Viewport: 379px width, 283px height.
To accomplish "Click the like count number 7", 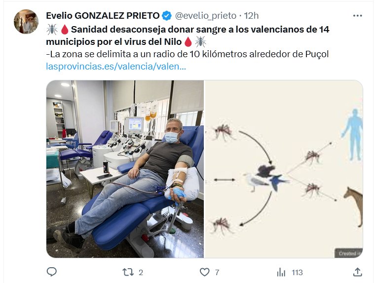I will click(217, 273).
